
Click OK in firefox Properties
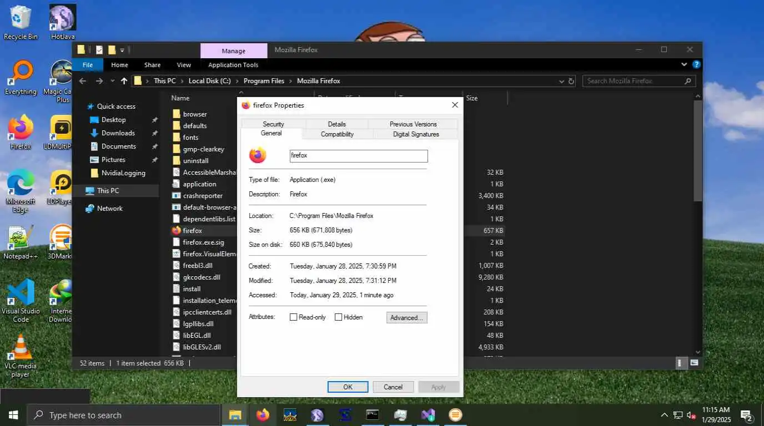click(348, 387)
